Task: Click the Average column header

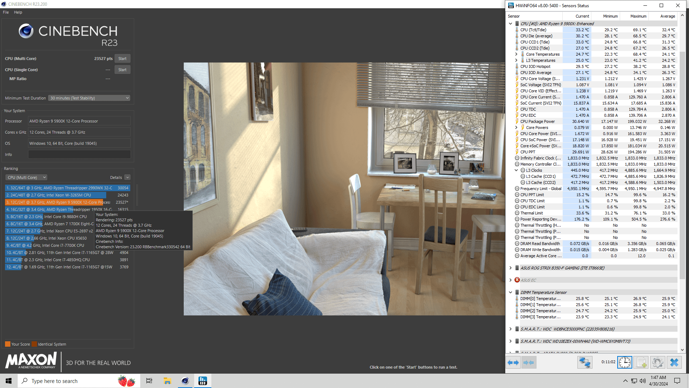Action: click(663, 16)
